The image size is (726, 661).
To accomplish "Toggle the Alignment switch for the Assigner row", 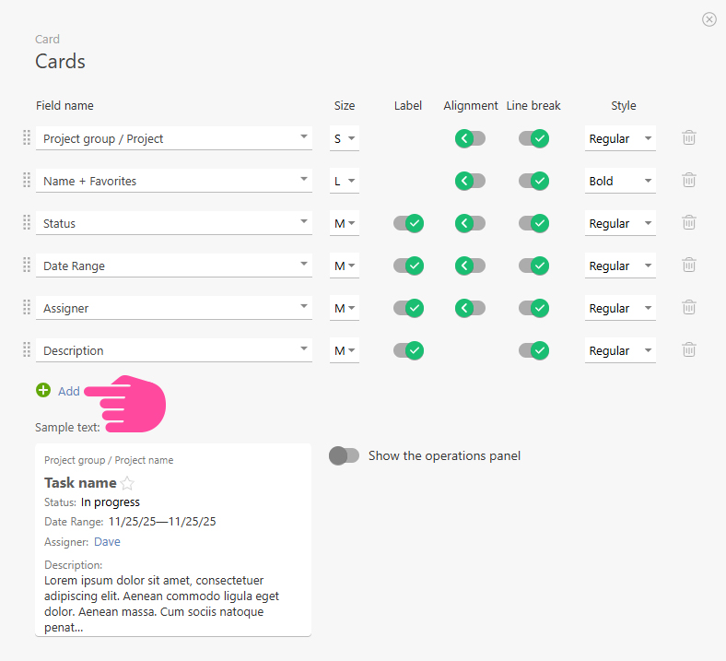I will click(x=471, y=308).
